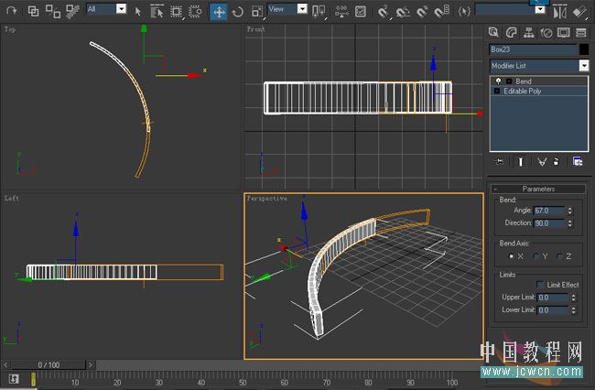Click the Front viewport label

(255, 29)
